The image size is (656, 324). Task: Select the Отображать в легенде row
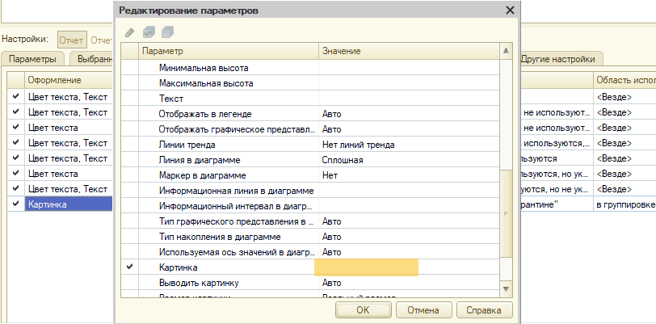[x=310, y=114]
